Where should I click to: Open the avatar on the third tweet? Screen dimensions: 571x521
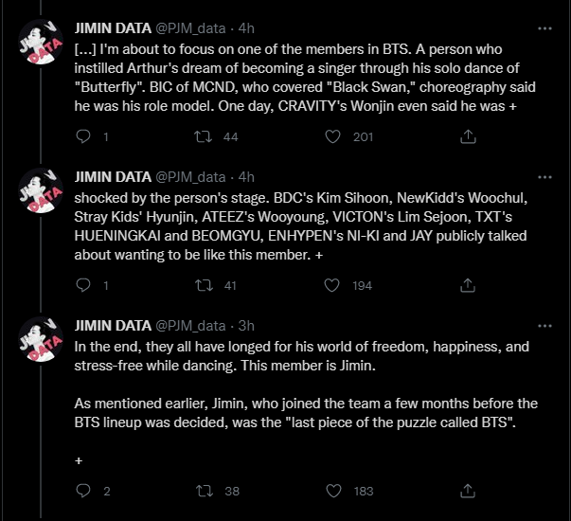click(x=41, y=339)
